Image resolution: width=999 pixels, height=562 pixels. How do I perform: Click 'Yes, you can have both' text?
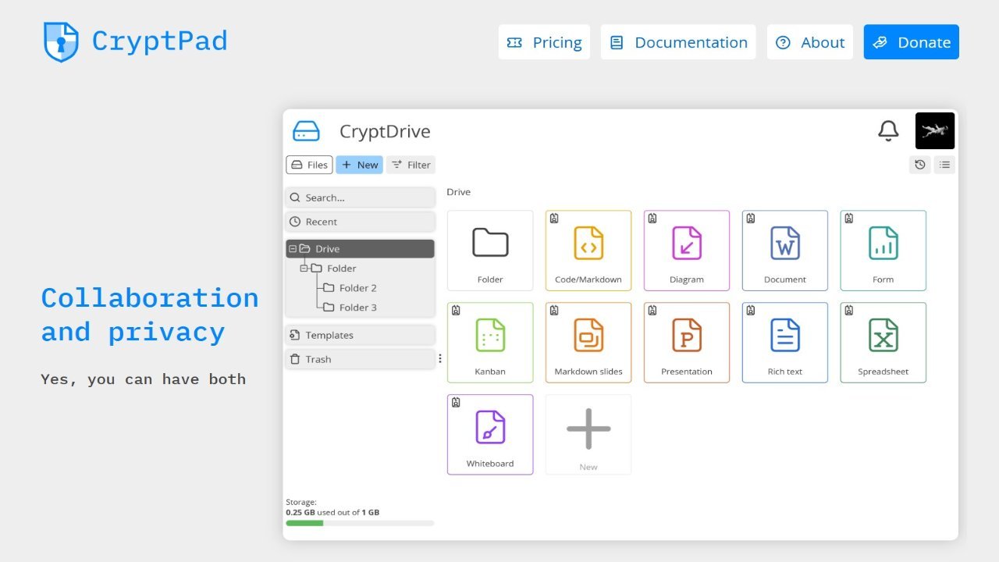pyautogui.click(x=144, y=379)
